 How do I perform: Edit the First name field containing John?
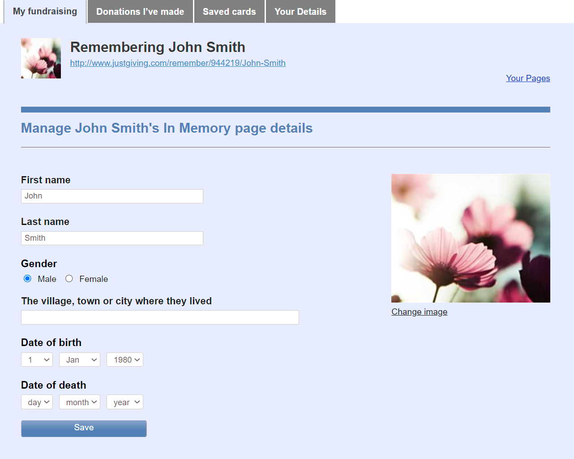(x=112, y=196)
